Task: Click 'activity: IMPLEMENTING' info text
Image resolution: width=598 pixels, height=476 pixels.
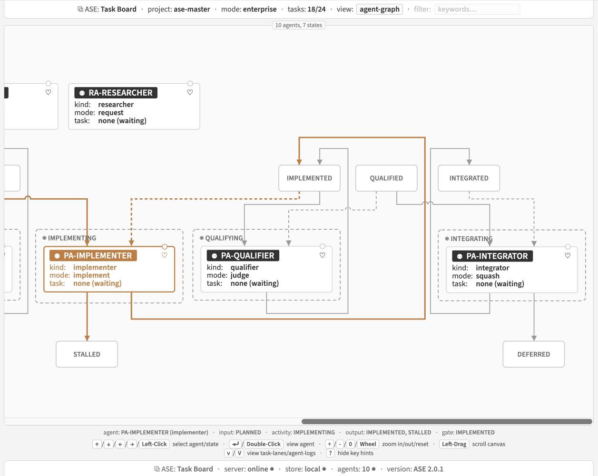Action: tap(303, 432)
